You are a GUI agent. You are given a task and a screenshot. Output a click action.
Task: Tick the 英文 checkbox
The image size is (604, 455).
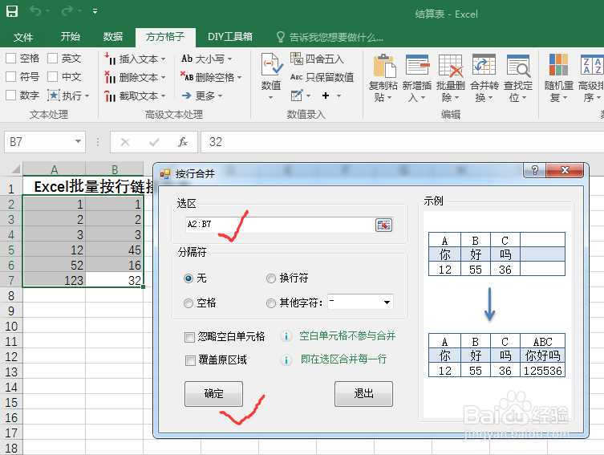tap(52, 58)
